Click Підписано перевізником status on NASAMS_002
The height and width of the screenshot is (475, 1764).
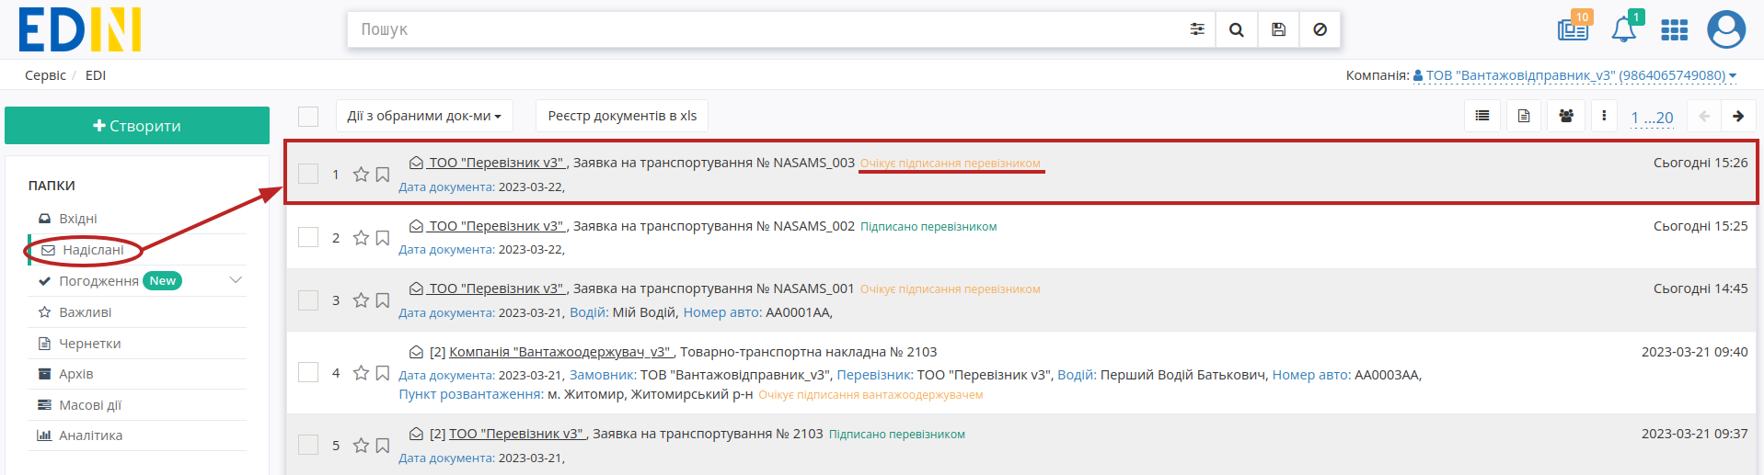pos(928,227)
